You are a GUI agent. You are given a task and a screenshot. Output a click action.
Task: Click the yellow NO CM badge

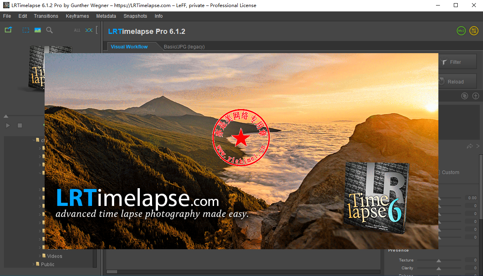click(474, 31)
